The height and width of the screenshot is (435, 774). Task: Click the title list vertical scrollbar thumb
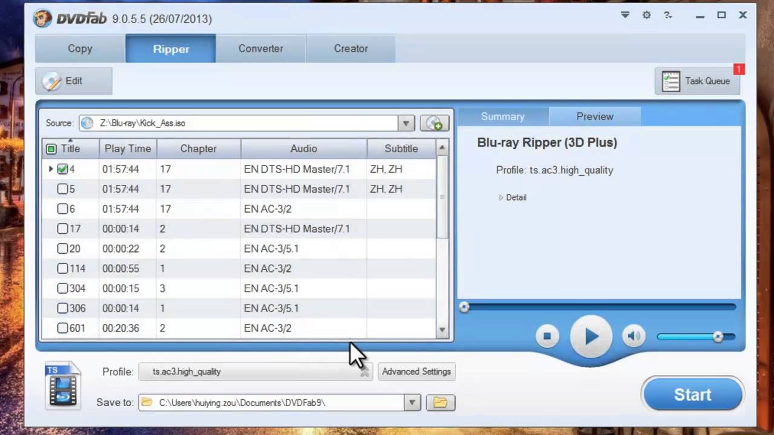coord(442,197)
